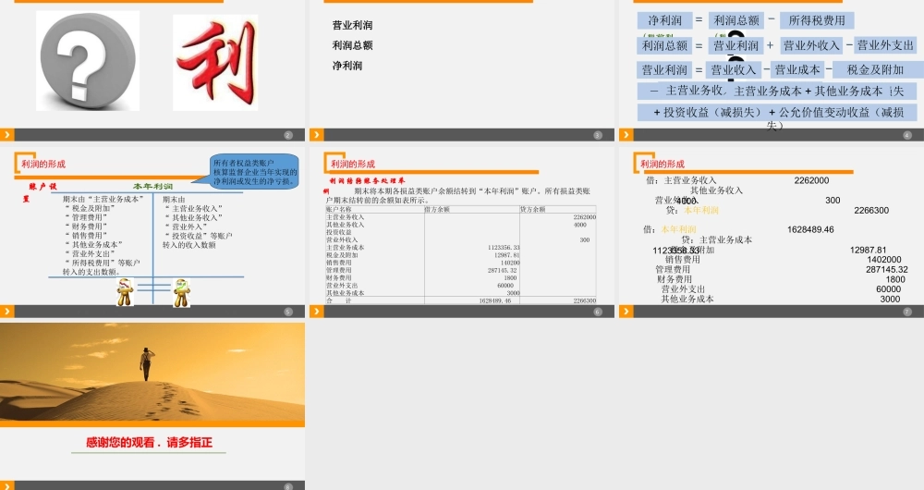Click the 转入的收入数额 text in T-account

pyautogui.click(x=189, y=245)
